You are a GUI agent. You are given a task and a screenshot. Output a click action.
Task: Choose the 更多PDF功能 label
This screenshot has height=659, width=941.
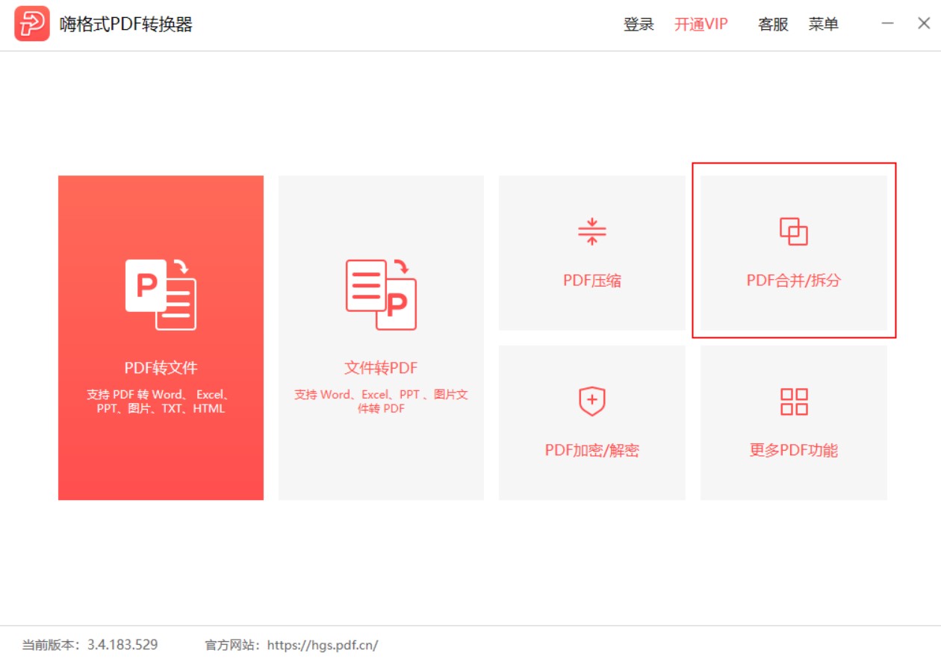[794, 450]
